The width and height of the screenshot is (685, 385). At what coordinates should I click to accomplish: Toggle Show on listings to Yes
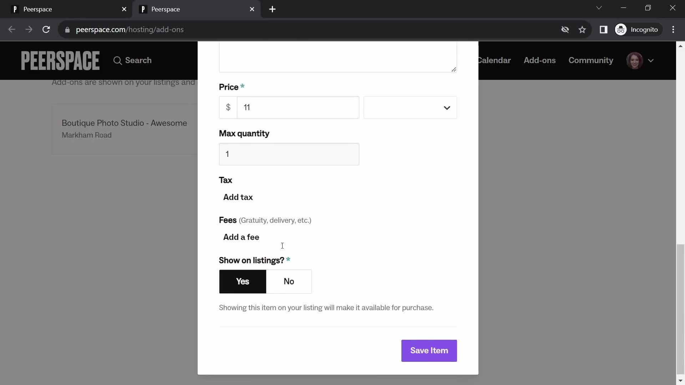pyautogui.click(x=242, y=281)
